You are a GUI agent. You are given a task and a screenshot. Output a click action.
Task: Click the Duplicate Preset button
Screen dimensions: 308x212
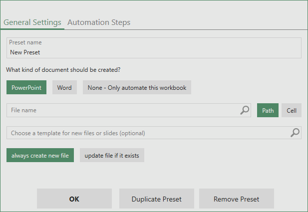pyautogui.click(x=157, y=199)
